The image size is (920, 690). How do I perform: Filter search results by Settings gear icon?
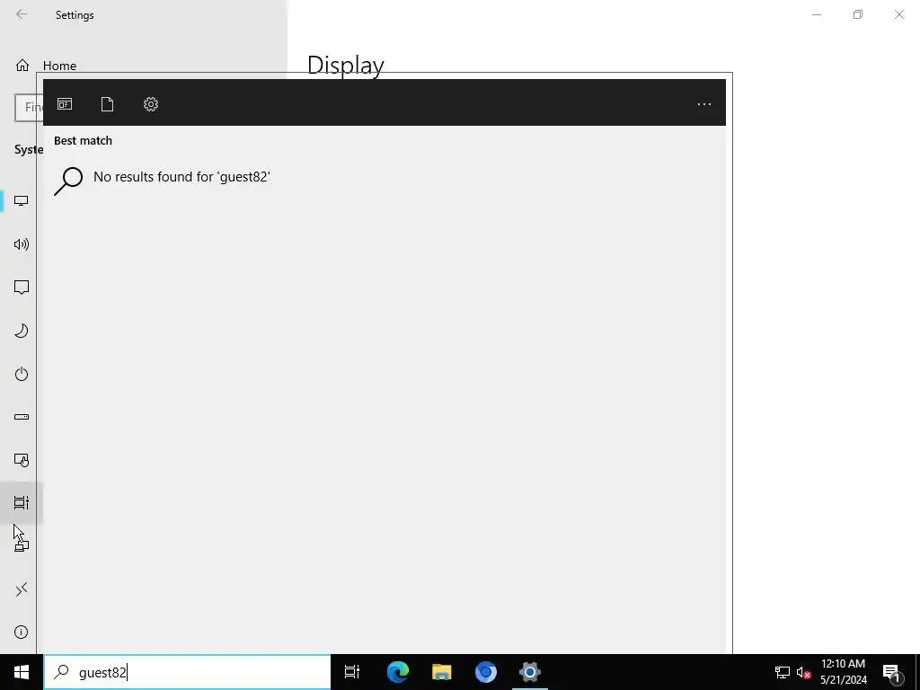click(151, 104)
